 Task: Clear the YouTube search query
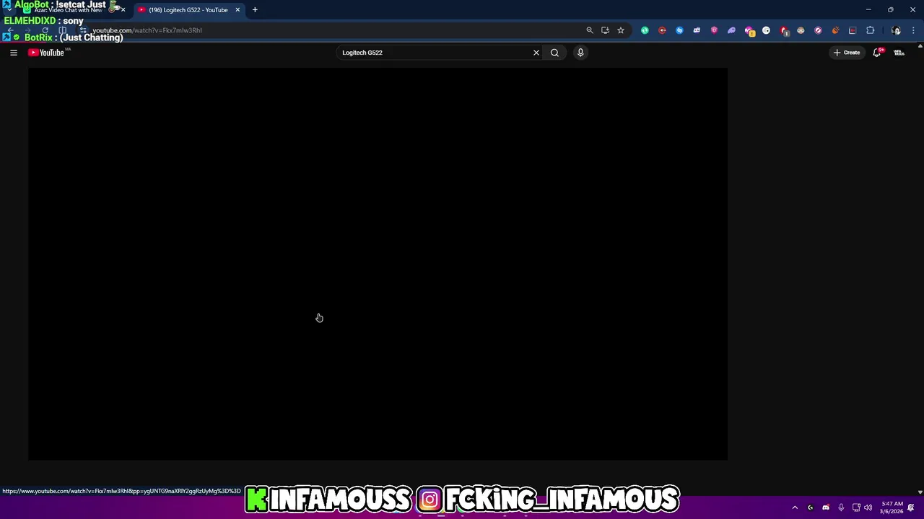point(536,53)
